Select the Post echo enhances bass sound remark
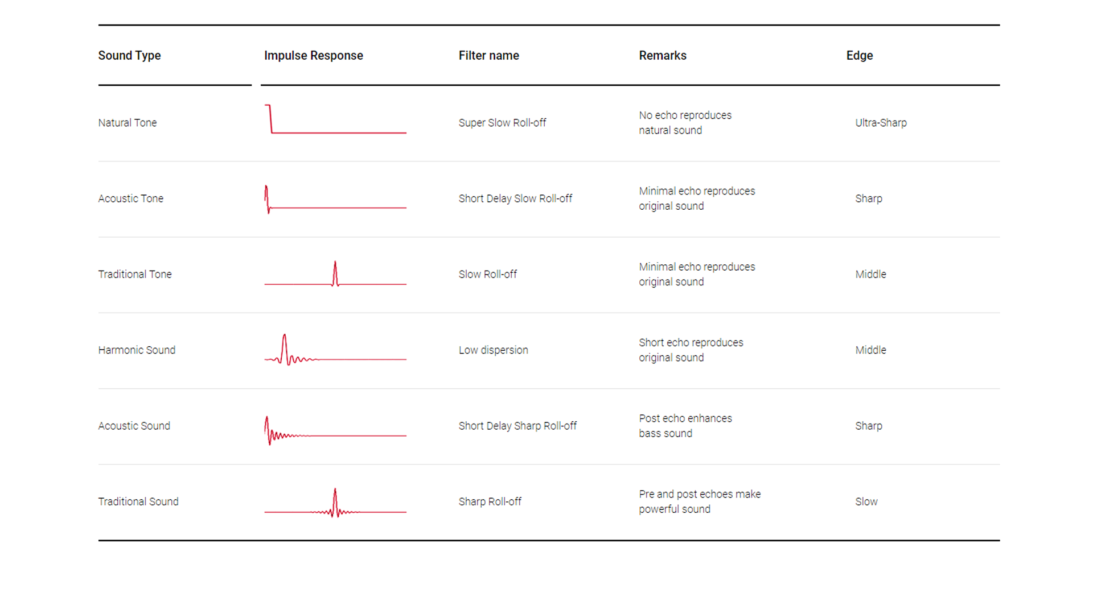 click(x=685, y=426)
